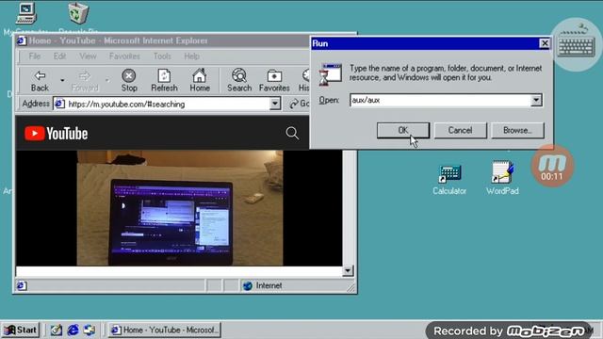Viewport: 603px width, 339px height.
Task: Open the WordPad desktop shortcut
Action: (502, 178)
